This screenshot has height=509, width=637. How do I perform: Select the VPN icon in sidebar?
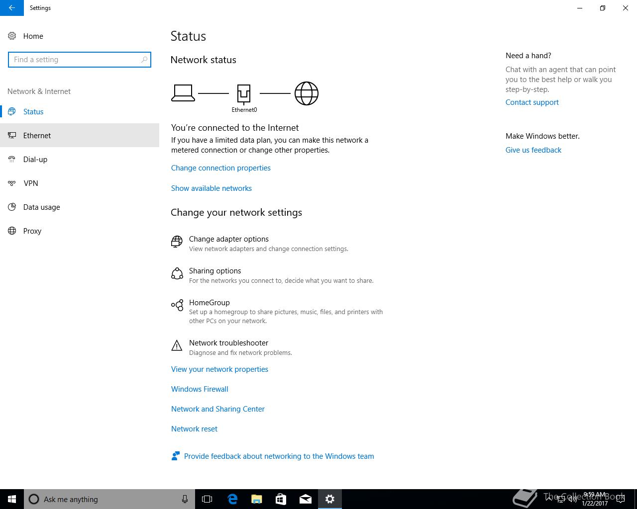[x=12, y=183]
